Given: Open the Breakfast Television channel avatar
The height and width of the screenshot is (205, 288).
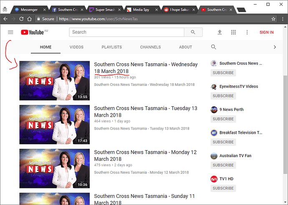Looking at the screenshot, I should 214,133.
